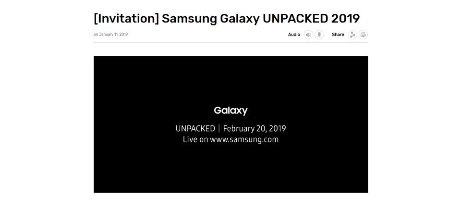Click the horizontal divider under the article header
The width and height of the screenshot is (461, 201).
coord(231,42)
